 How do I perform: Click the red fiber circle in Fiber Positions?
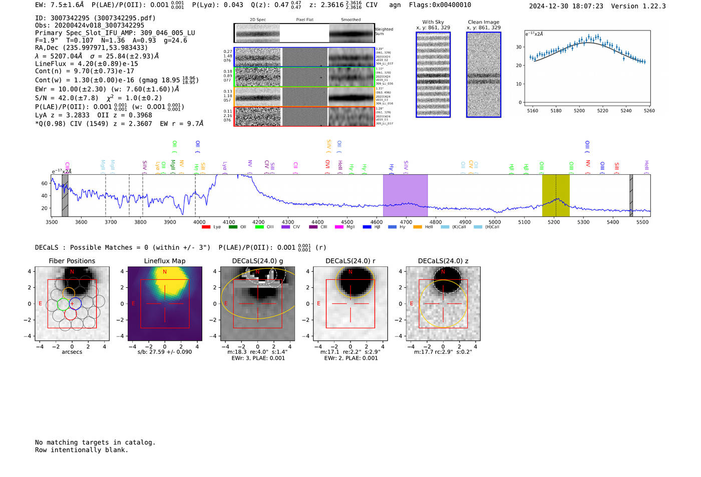(x=71, y=314)
